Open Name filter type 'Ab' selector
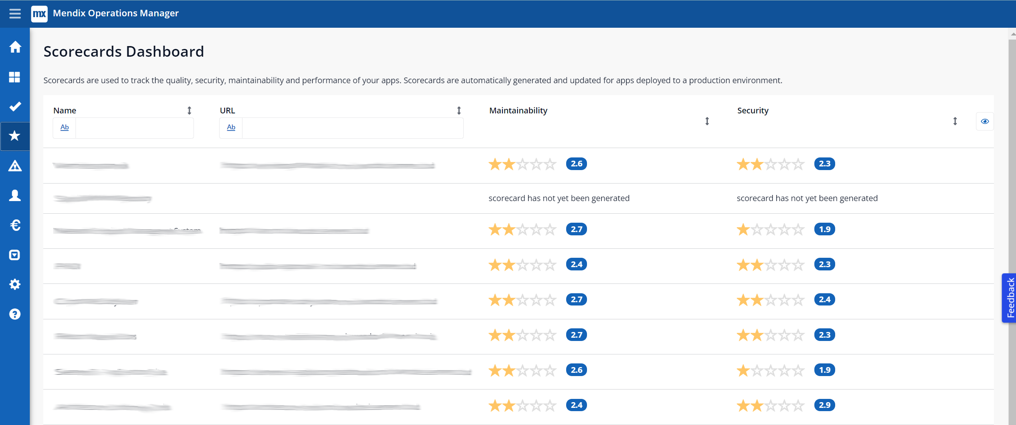The image size is (1016, 425). (64, 128)
